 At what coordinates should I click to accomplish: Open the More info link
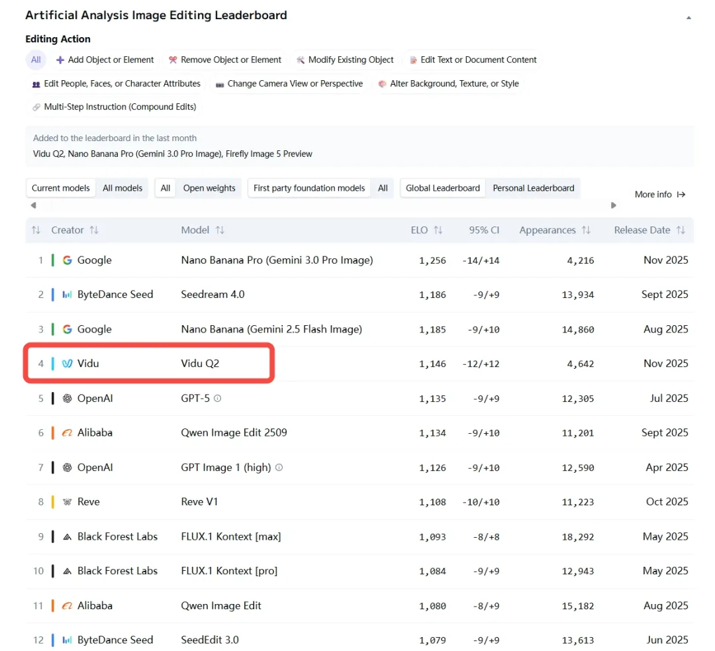659,195
